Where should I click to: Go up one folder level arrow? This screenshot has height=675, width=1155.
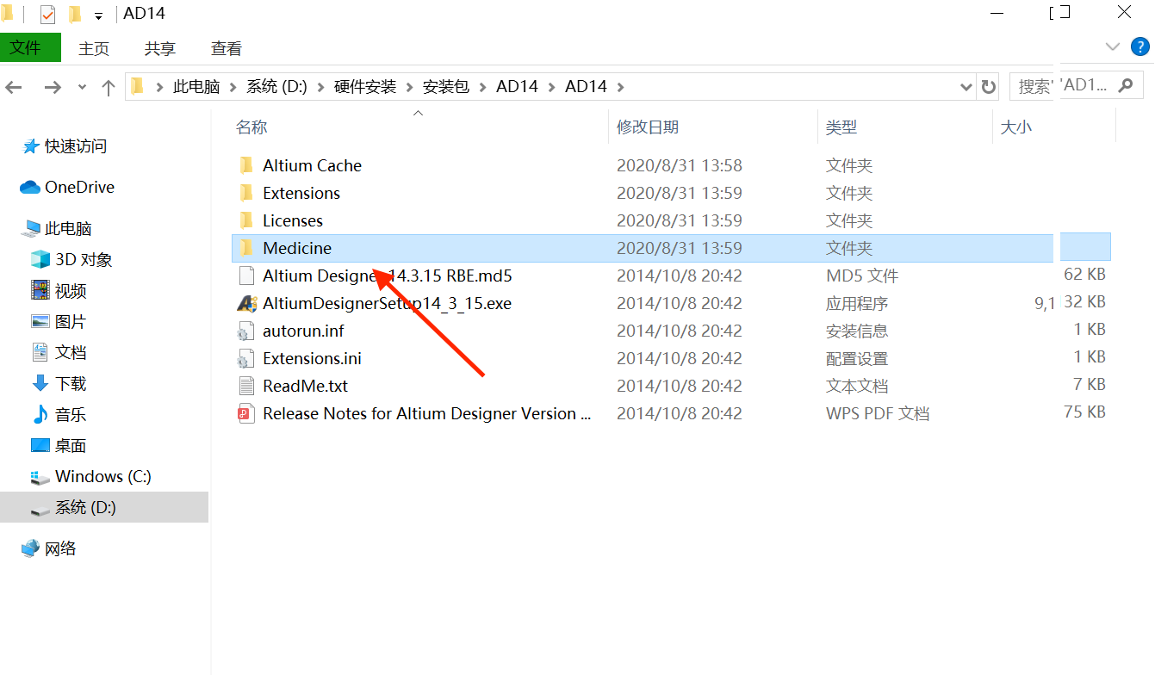109,86
